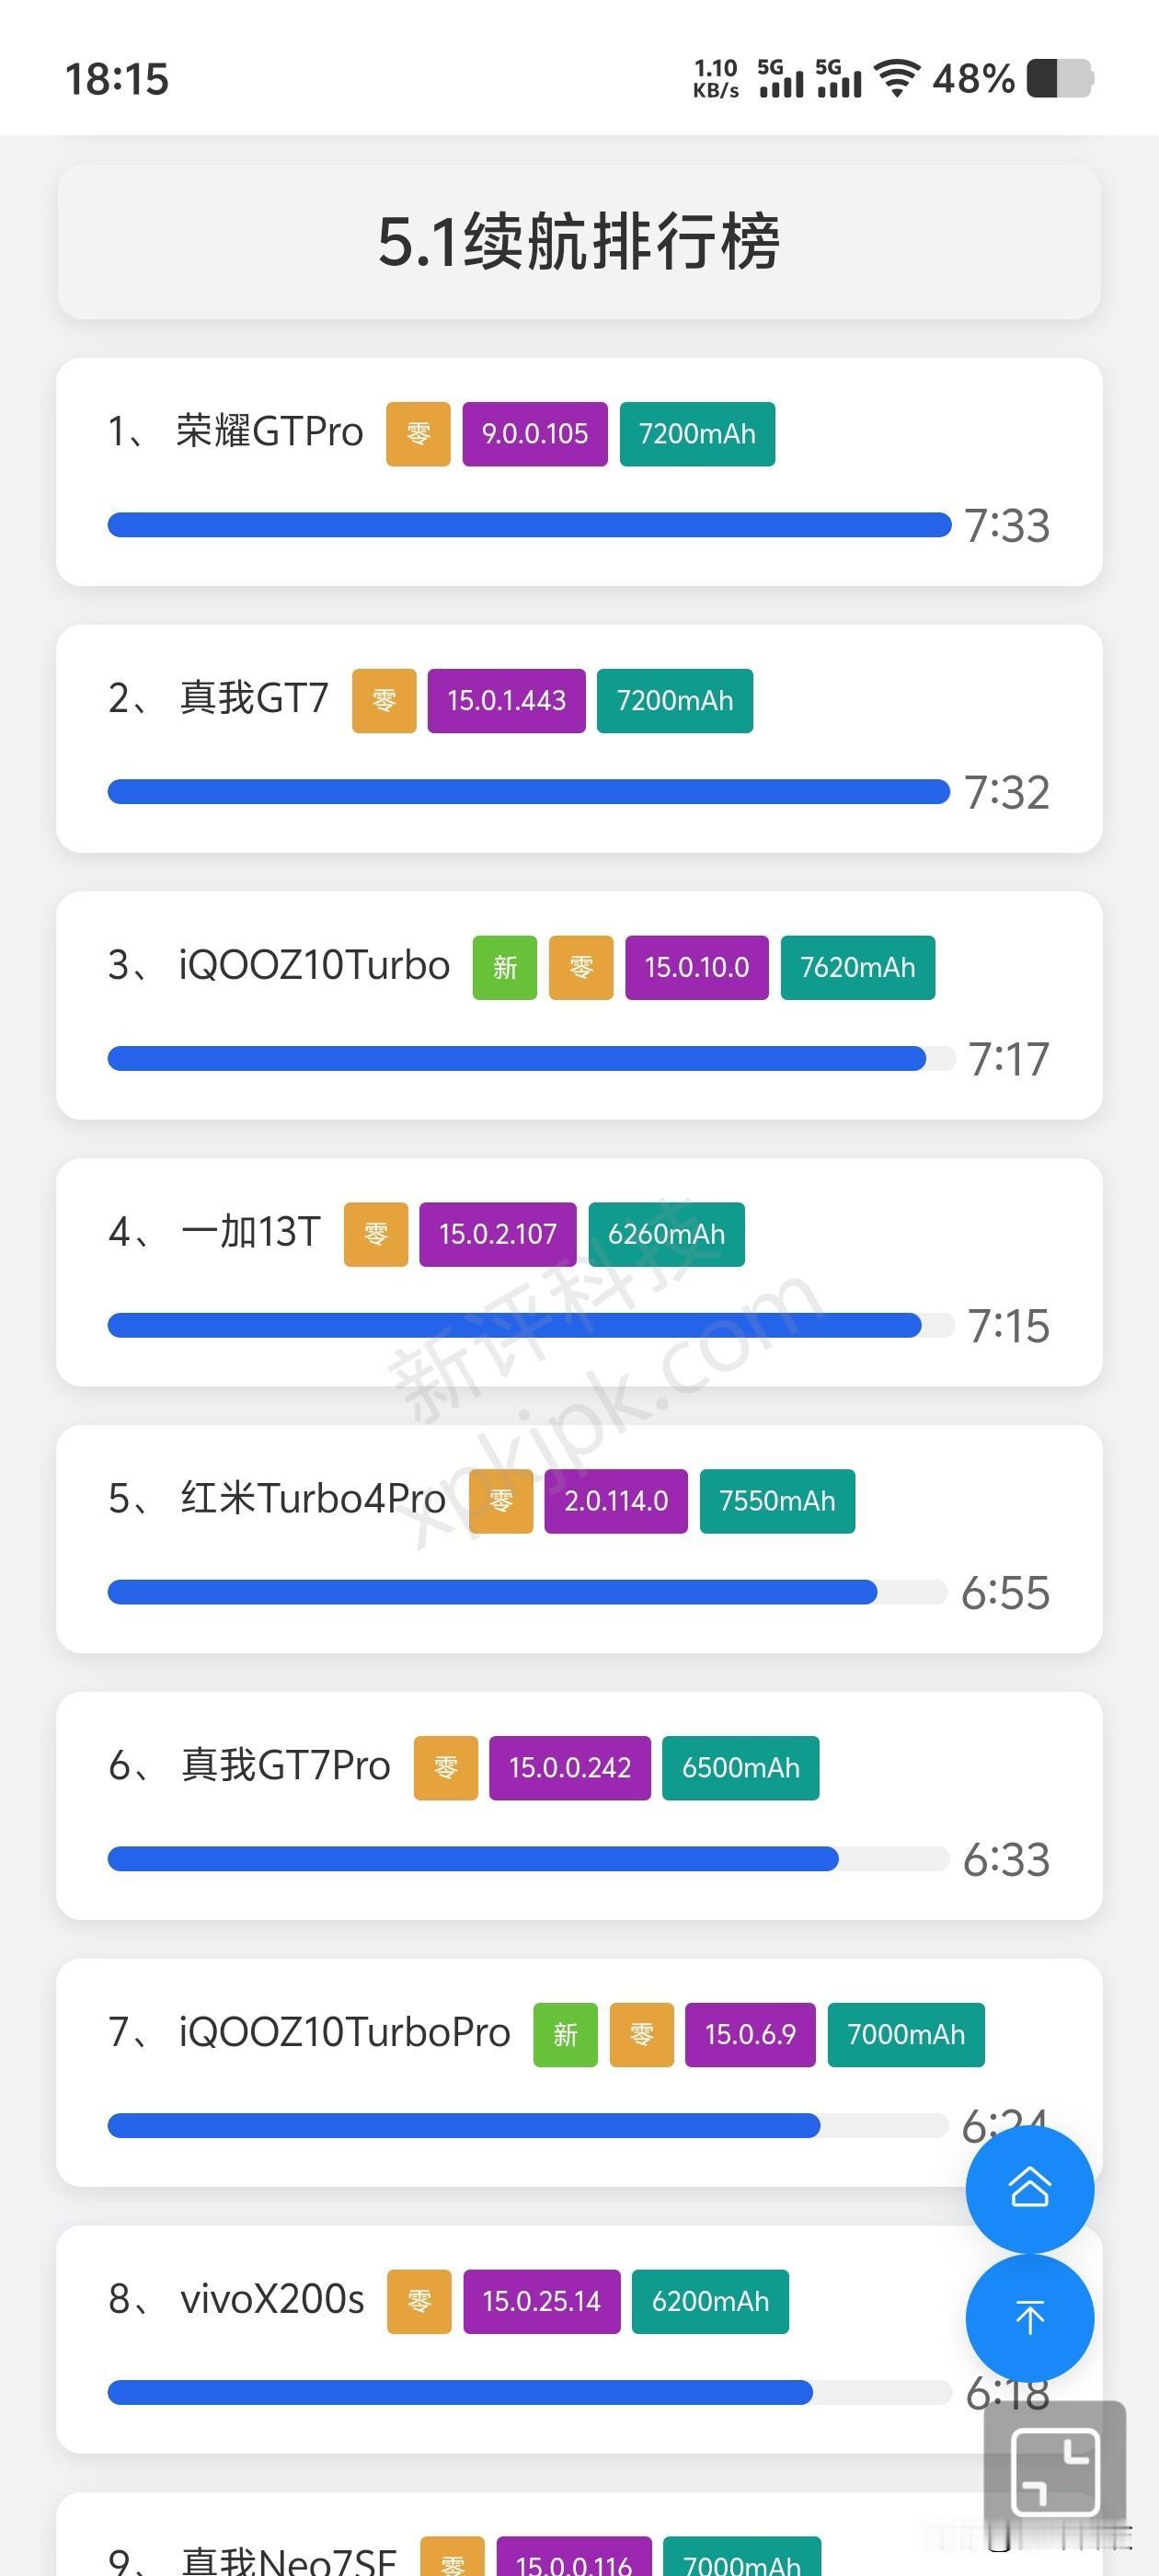Screen dimensions: 1159x2576
Task: Tap purple 9.0.0.105 version tag
Action: pyautogui.click(x=535, y=434)
